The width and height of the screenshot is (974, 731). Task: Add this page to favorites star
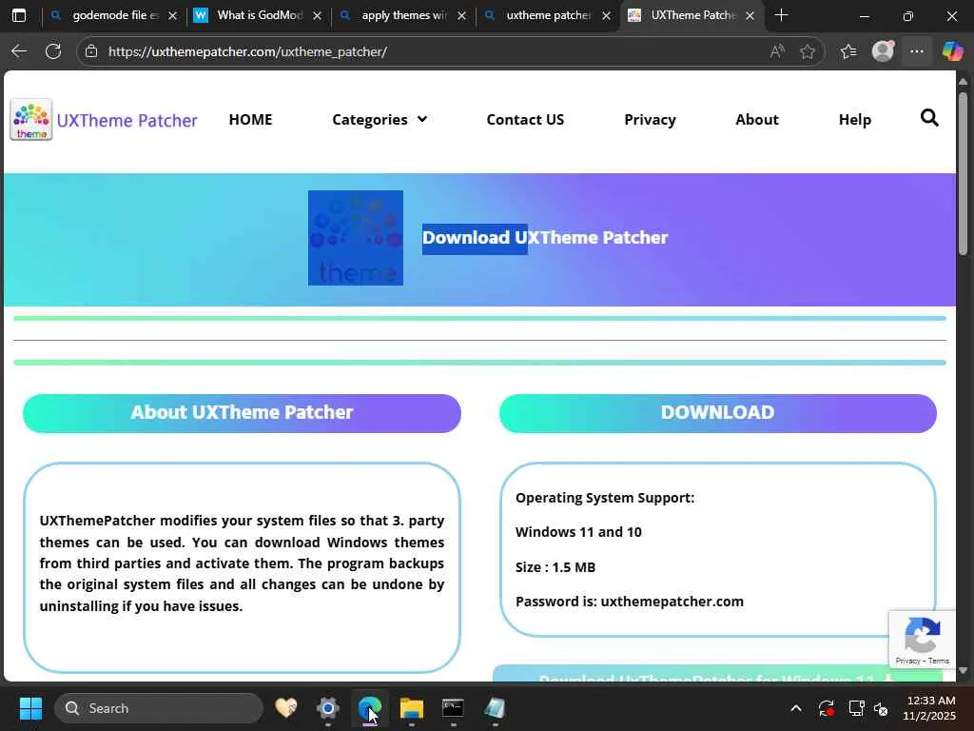(807, 51)
